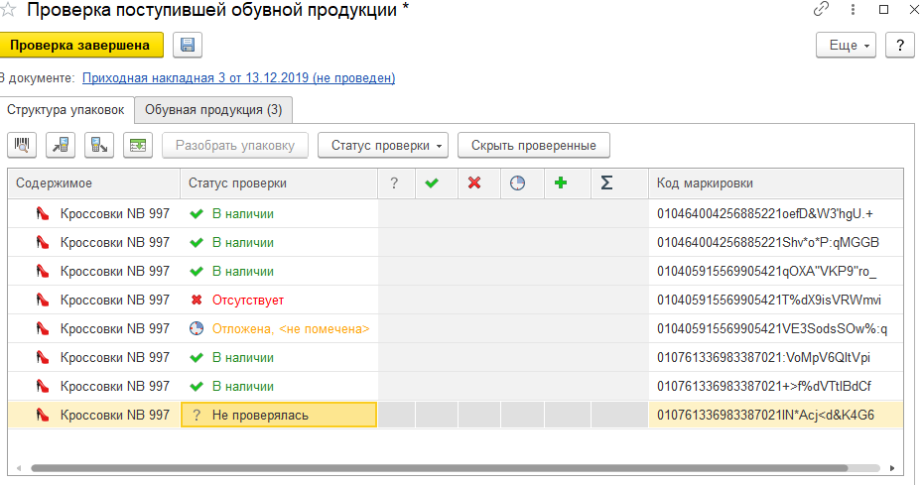The image size is (922, 485).
Task: Select code ending :VoMpV6QltVpi
Action: pos(775,358)
